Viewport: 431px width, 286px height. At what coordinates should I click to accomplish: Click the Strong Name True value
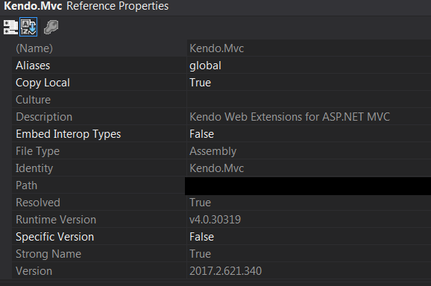click(x=200, y=254)
